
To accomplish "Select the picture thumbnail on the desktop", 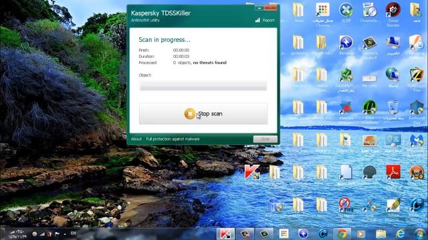I will 369,141.
